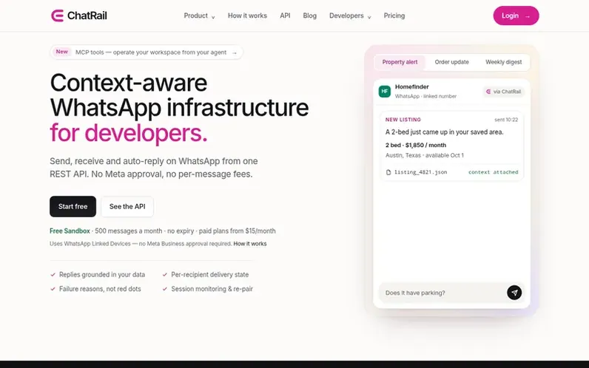Click the for developers. headline text
This screenshot has width=589, height=368.
tap(129, 133)
